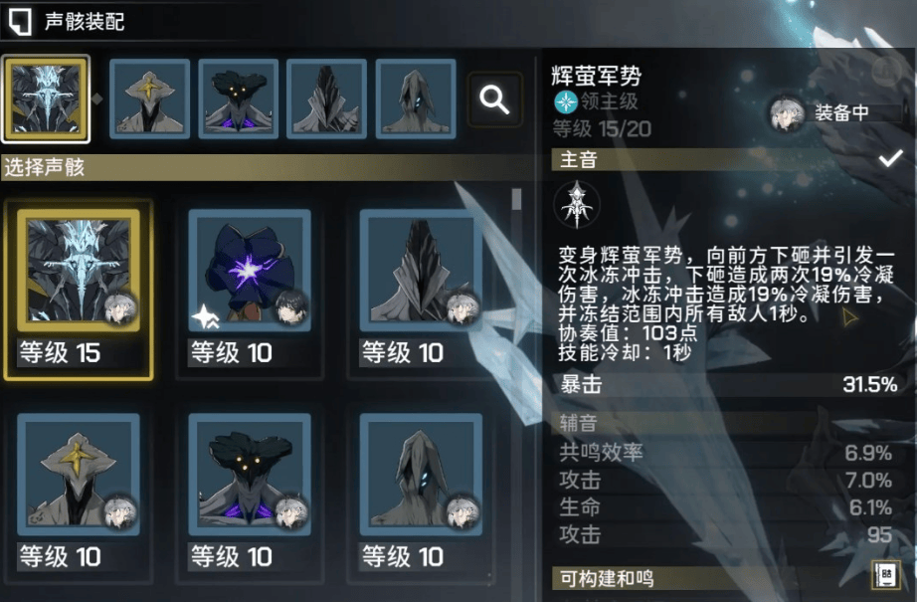Select the equipped slot with three-eyed dark echo
The image size is (917, 602).
(238, 99)
